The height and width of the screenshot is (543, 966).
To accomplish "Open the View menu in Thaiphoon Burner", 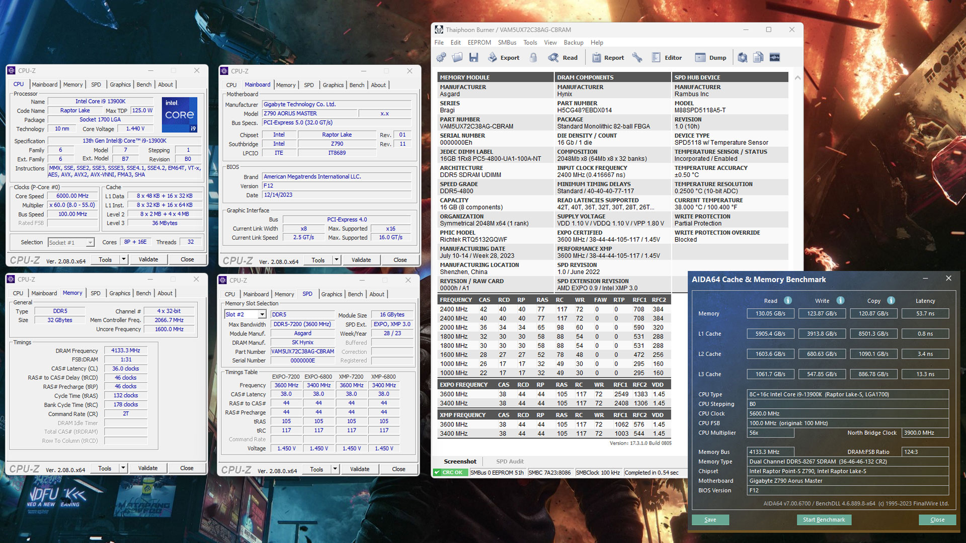I will pyautogui.click(x=550, y=43).
